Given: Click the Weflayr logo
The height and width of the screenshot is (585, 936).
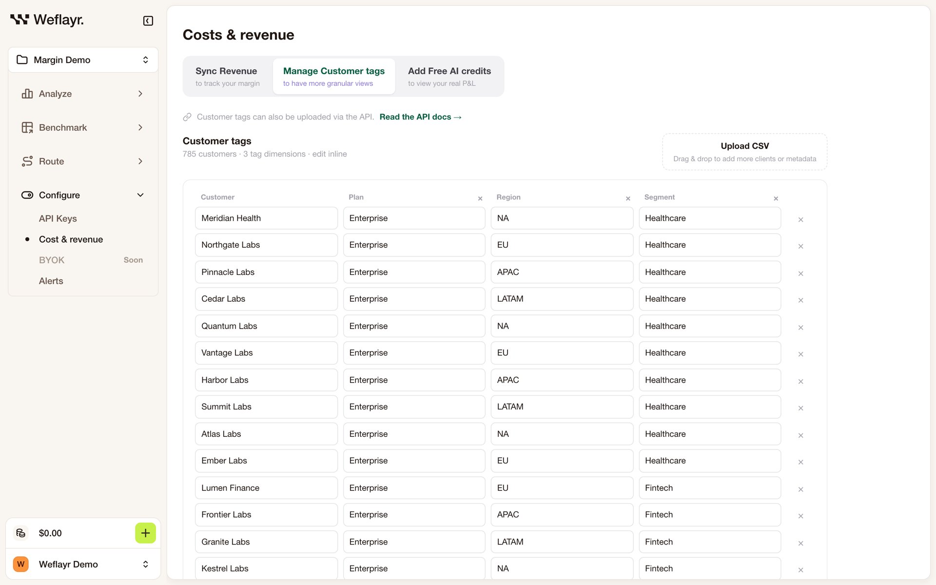Looking at the screenshot, I should pyautogui.click(x=47, y=19).
